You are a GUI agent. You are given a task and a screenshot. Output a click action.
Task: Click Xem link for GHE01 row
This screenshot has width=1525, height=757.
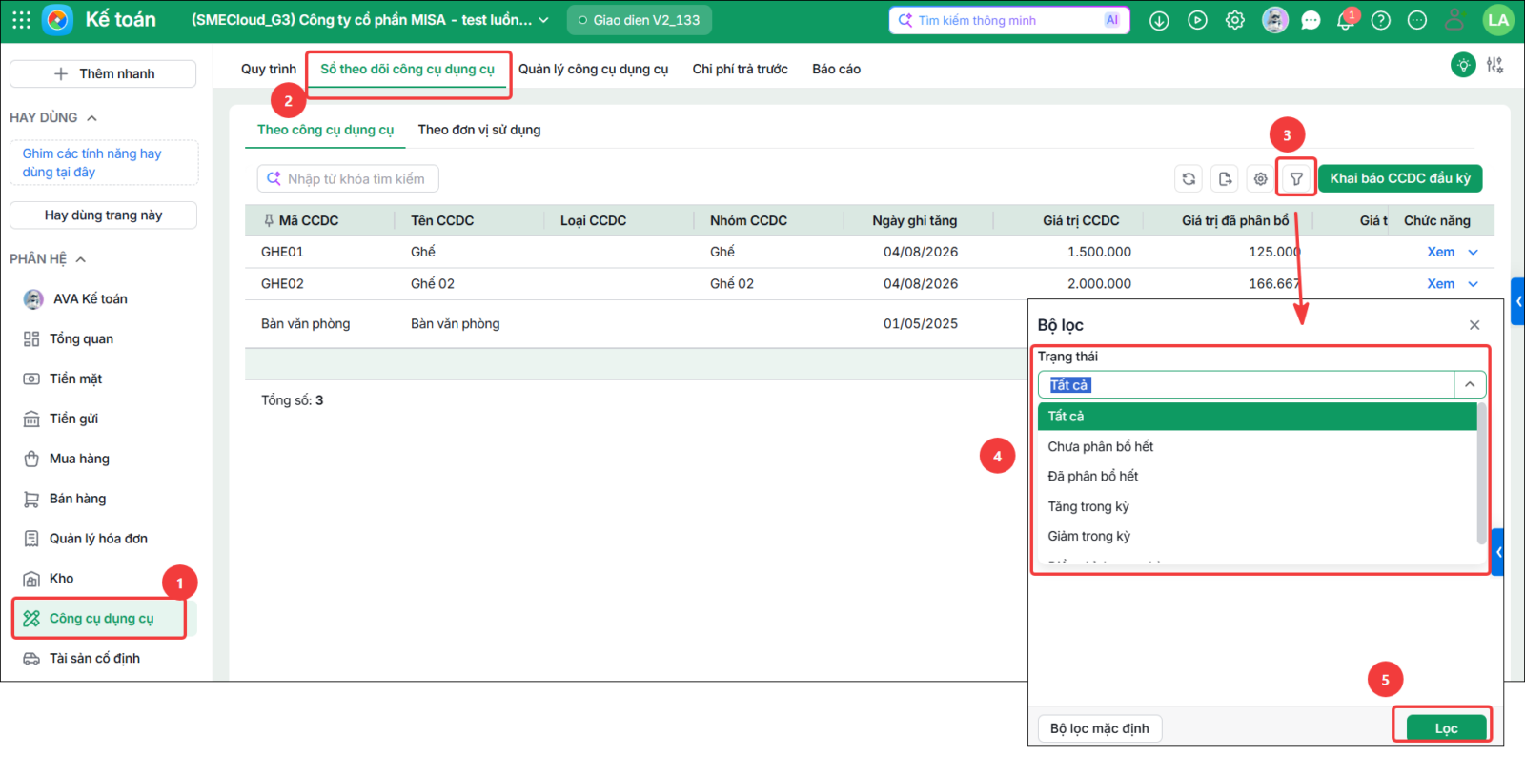coord(1440,253)
